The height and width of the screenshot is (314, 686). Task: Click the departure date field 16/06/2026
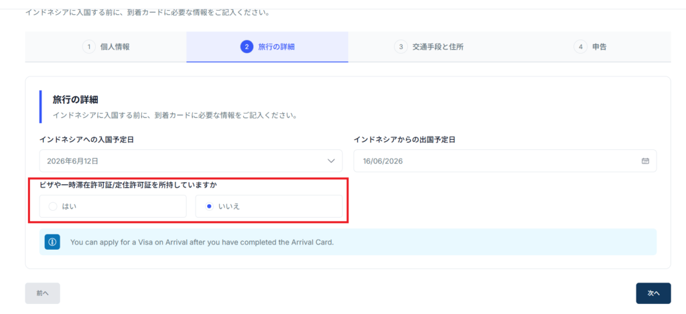[505, 161]
